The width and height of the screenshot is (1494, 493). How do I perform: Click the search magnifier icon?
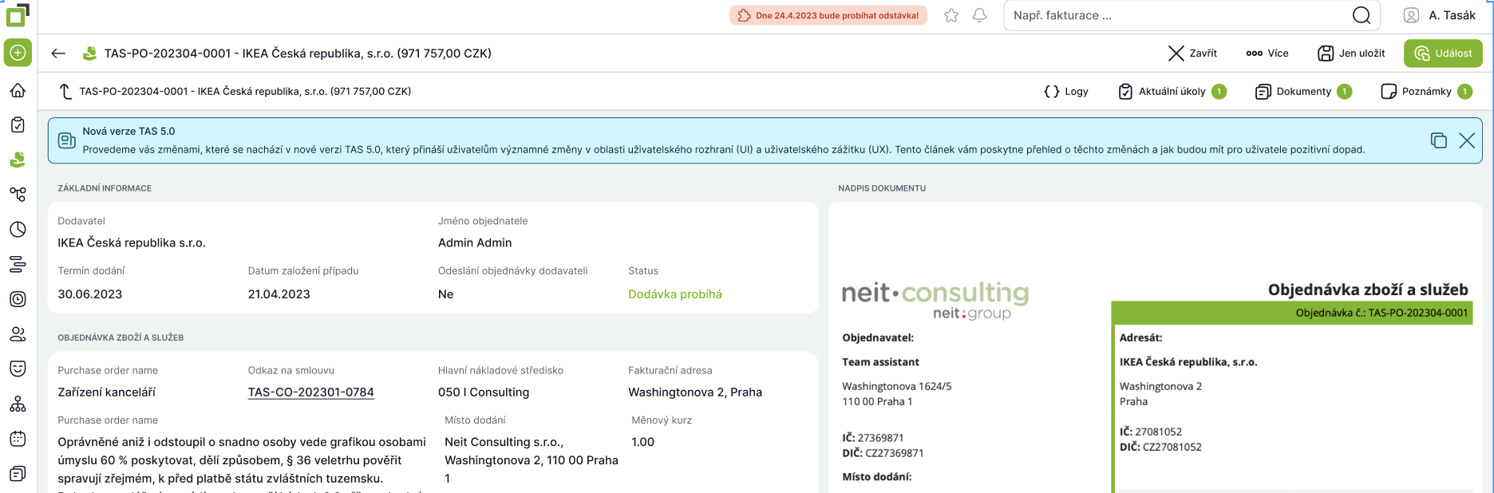(1362, 15)
